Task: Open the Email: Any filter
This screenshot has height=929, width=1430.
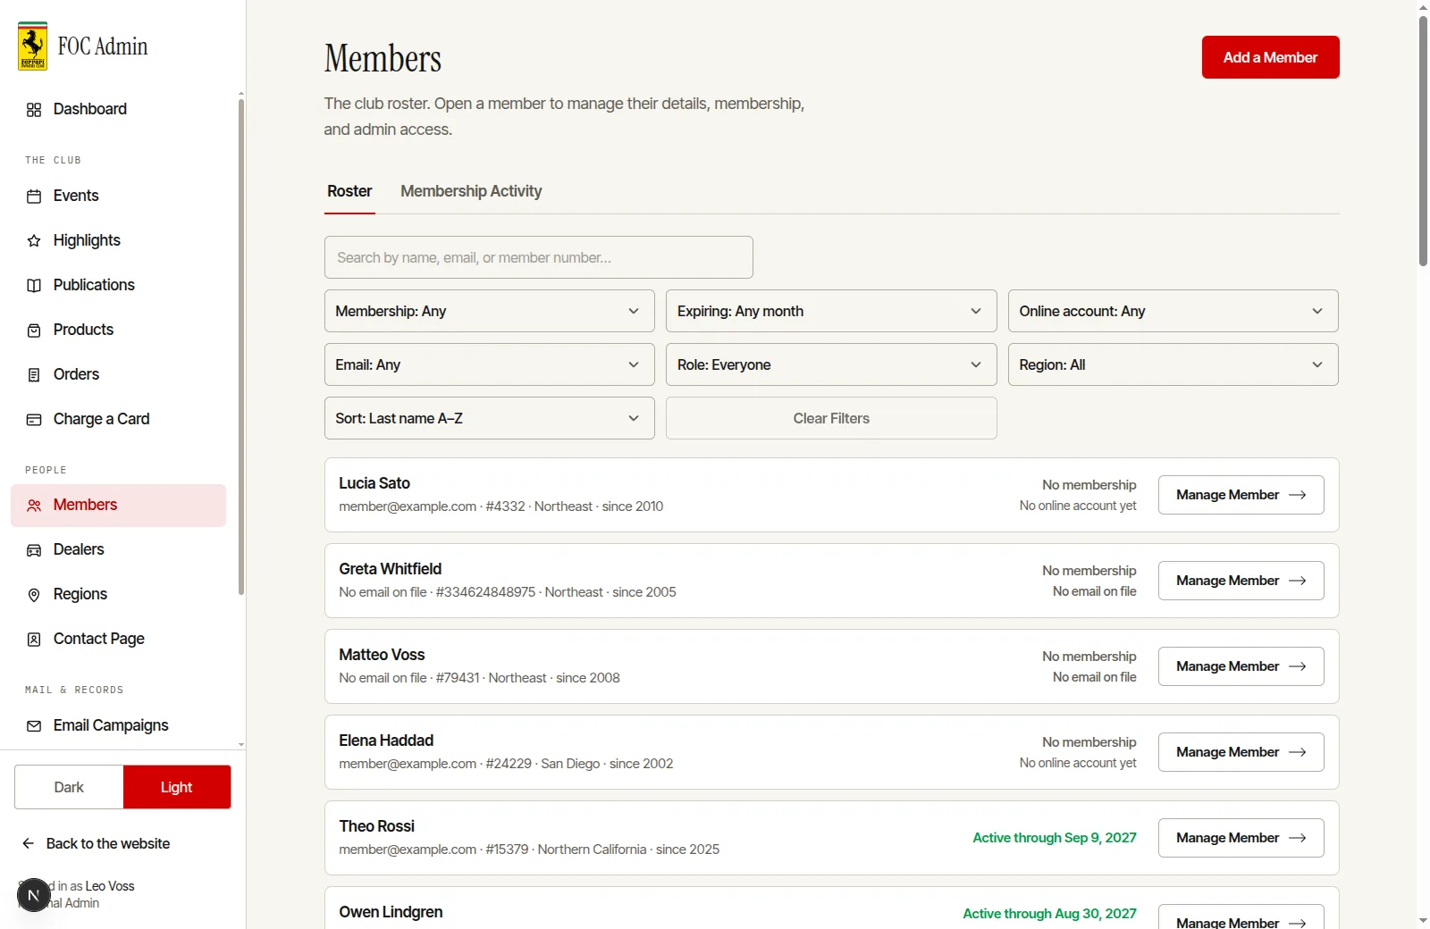Action: (x=489, y=364)
